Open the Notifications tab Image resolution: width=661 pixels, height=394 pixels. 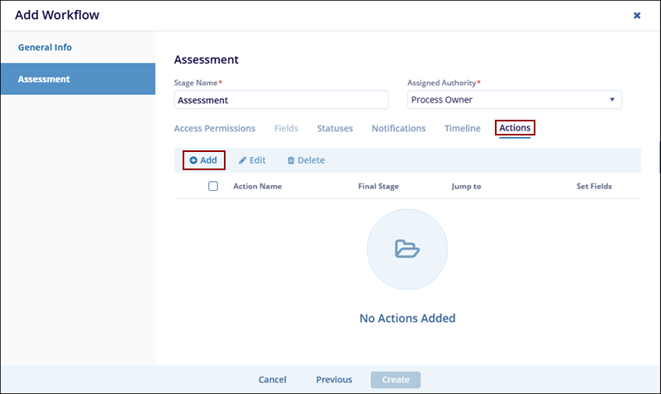pos(398,128)
